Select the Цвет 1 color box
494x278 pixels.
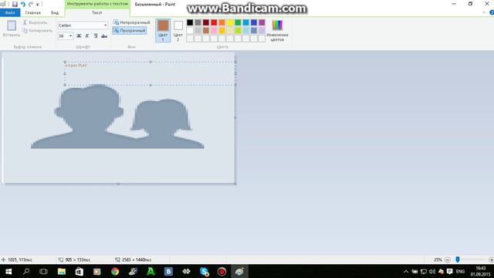coord(163,30)
